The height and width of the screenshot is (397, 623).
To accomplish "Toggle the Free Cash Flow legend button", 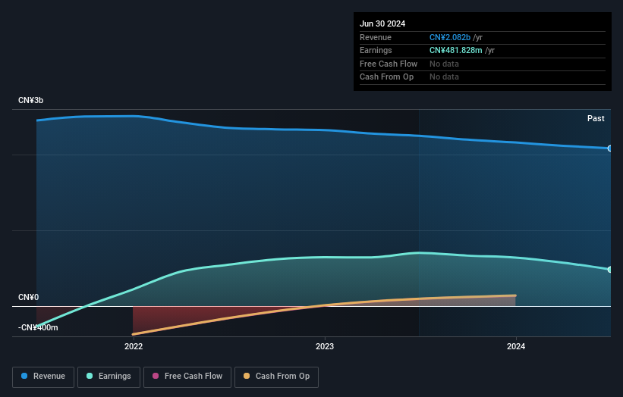I will 187,377.
